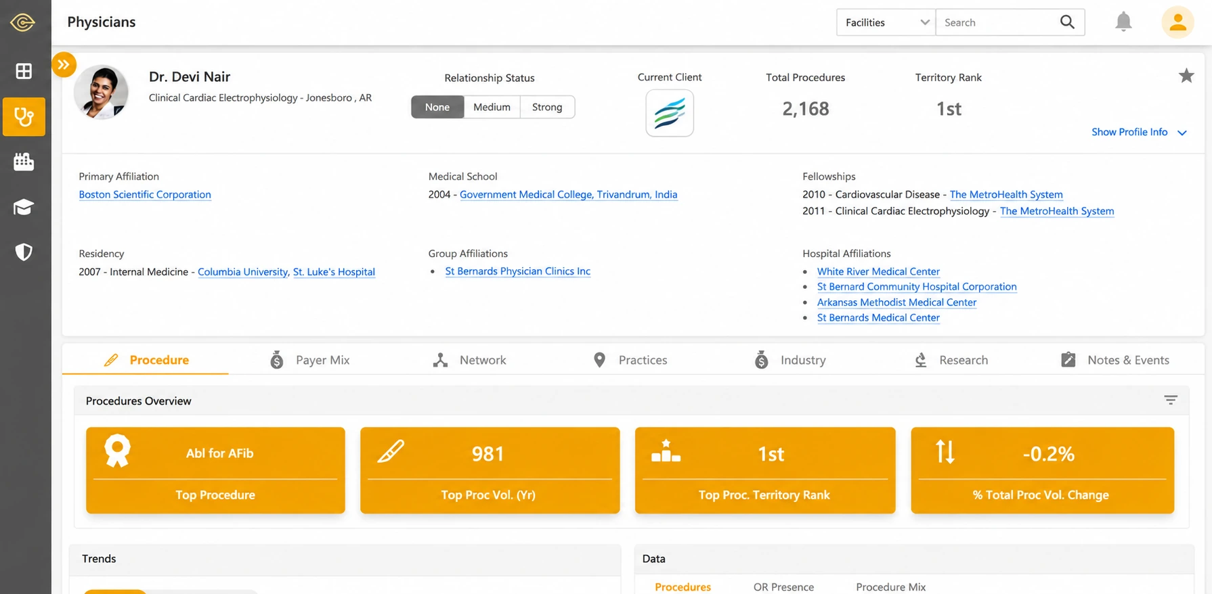
Task: Click the app logo in sidebar
Action: 23,23
